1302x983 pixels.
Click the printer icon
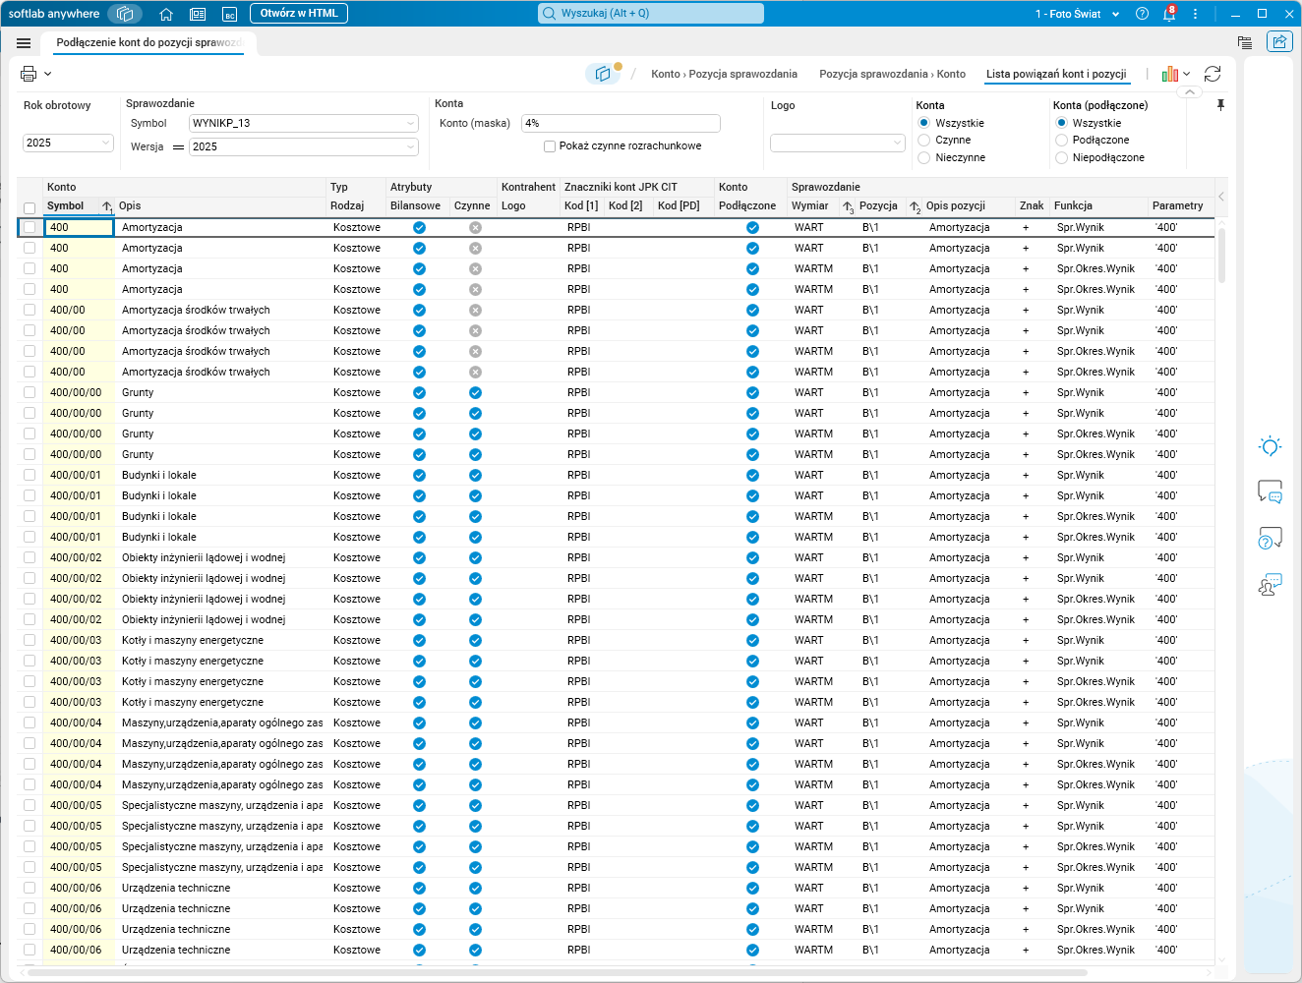coord(29,74)
